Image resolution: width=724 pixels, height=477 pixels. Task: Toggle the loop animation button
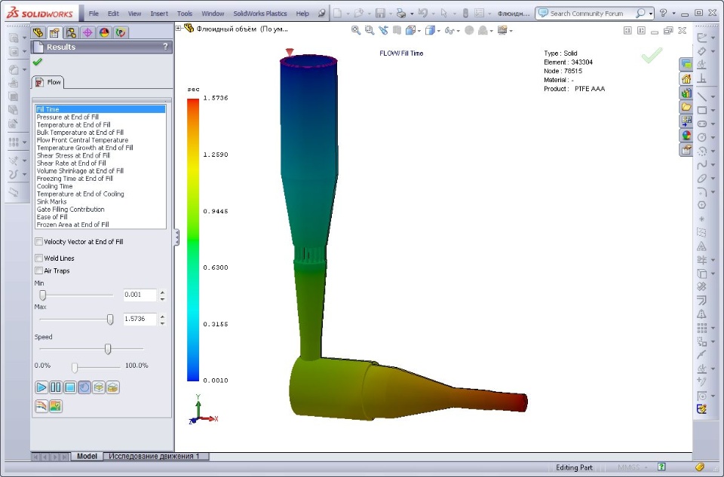(84, 387)
